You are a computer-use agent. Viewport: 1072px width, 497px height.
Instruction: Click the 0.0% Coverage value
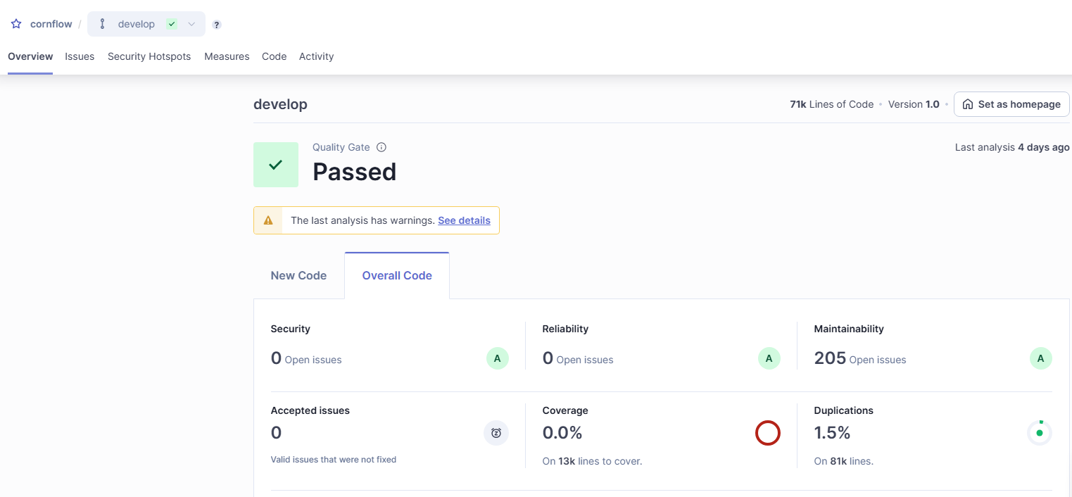562,432
